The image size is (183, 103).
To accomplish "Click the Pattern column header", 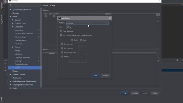I will coord(108,14).
